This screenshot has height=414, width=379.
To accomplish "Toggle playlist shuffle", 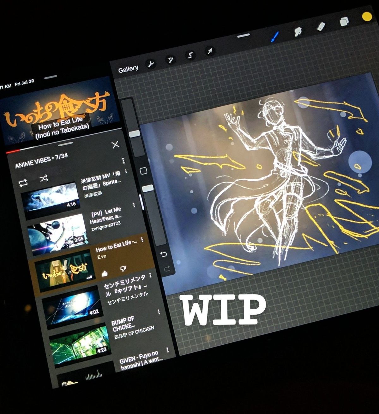I will click(x=44, y=179).
